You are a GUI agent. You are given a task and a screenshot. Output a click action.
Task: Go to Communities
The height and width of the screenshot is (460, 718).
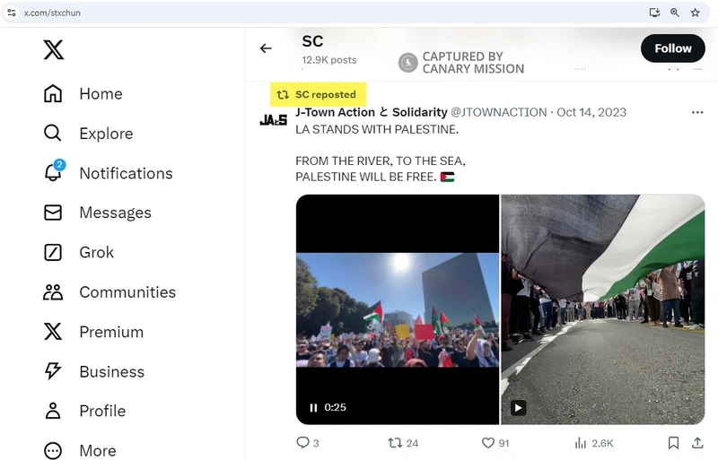click(x=54, y=292)
